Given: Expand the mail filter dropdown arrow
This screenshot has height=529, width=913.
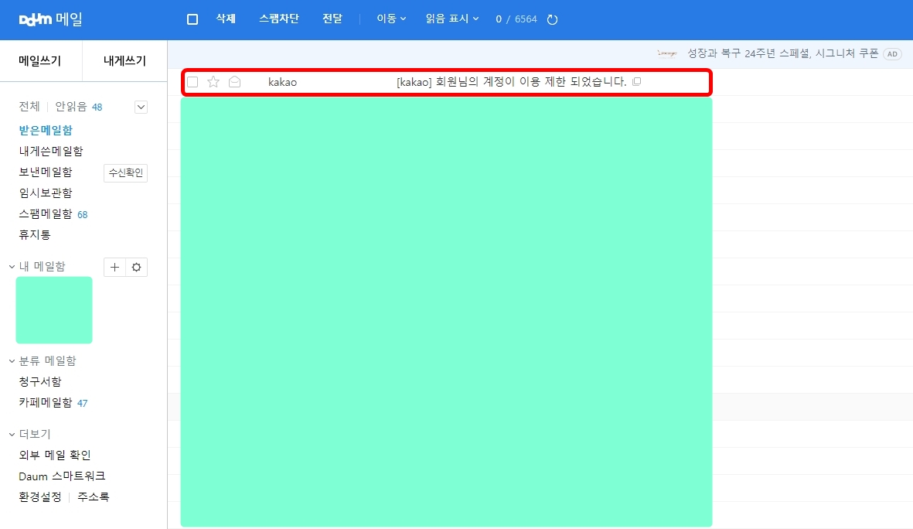Looking at the screenshot, I should [x=141, y=107].
